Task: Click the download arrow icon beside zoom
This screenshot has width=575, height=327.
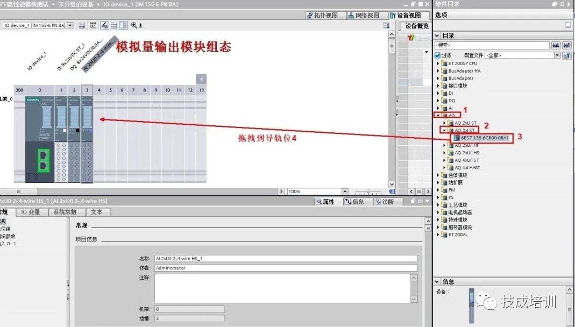Action: (140, 26)
